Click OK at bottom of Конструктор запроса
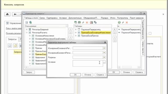Image resolution: width=168 pixels, height=94 pixels. [114, 72]
